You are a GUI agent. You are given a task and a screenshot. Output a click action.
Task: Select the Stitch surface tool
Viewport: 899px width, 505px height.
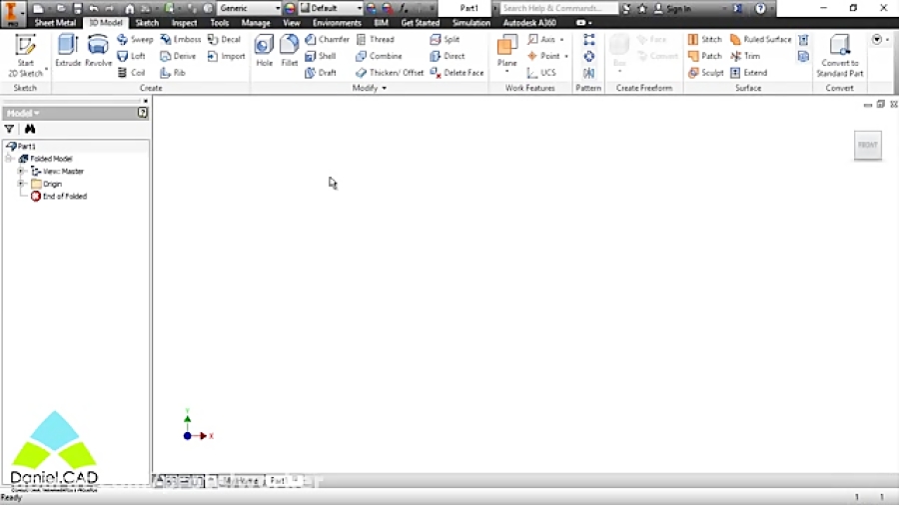pos(704,39)
